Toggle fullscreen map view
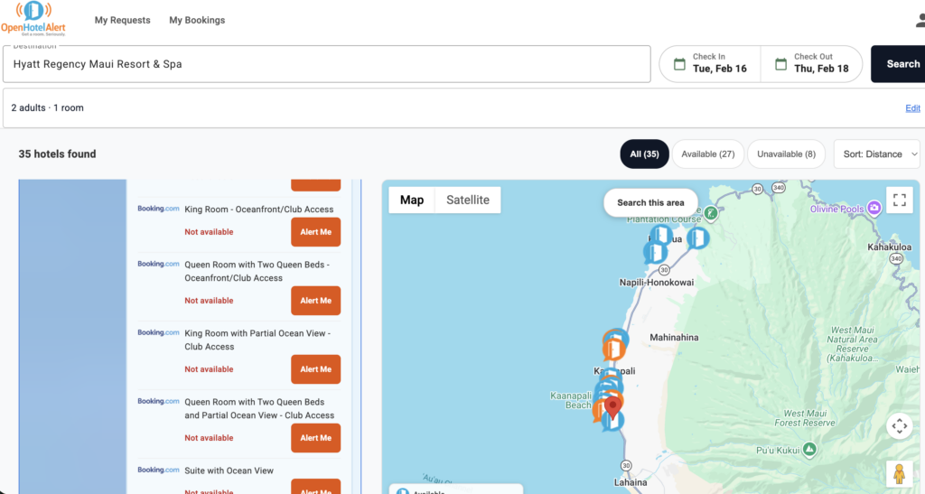Viewport: 925px width, 494px height. [899, 200]
